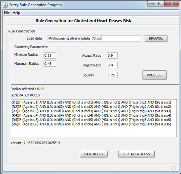
Task: Click the Rule Generation for Cholesterol heading
Action: point(83,21)
